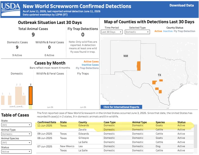The height and width of the screenshot is (155, 199).
Task: Click the Active county status legend
Action: [158, 31]
